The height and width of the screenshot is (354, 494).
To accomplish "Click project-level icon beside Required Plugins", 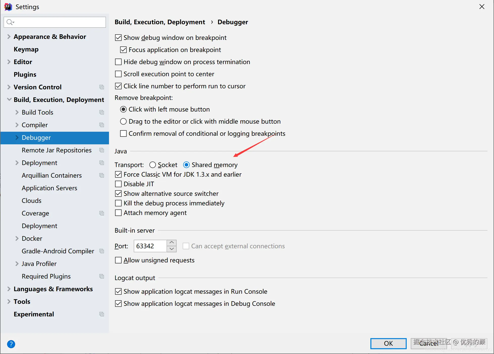I will (102, 276).
